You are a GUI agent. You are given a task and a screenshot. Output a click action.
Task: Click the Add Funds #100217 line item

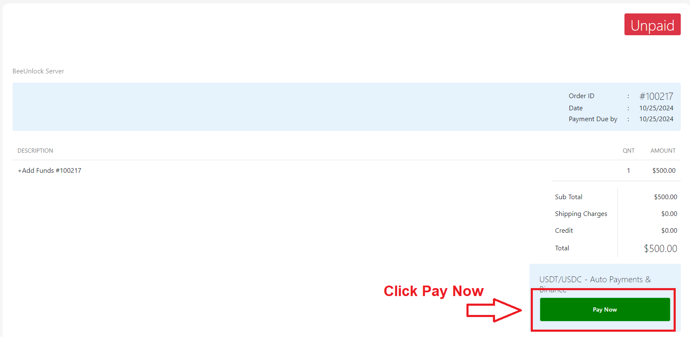pyautogui.click(x=50, y=171)
